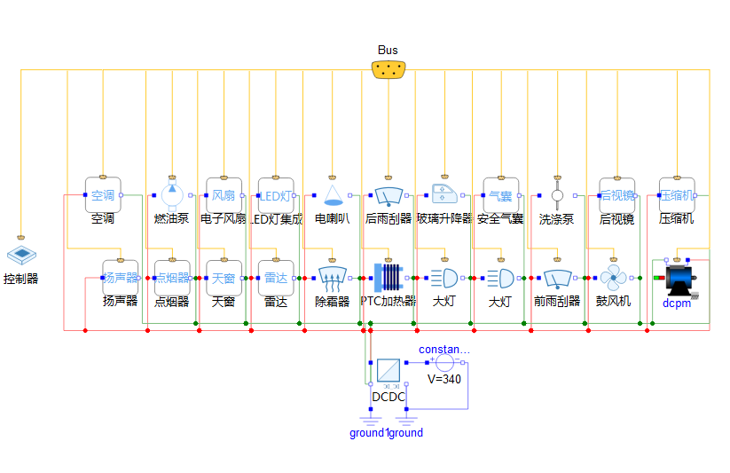The width and height of the screenshot is (730, 473).
Task: Click the 控制器 controller chip icon
Action: point(21,256)
